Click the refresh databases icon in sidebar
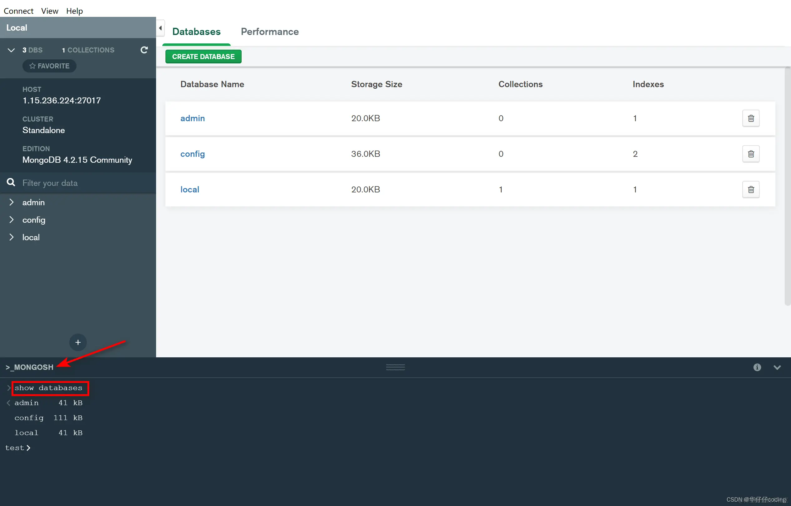 click(x=144, y=50)
